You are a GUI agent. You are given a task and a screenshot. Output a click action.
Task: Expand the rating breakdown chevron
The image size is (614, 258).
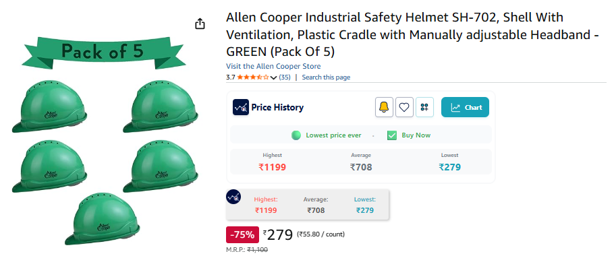(274, 77)
